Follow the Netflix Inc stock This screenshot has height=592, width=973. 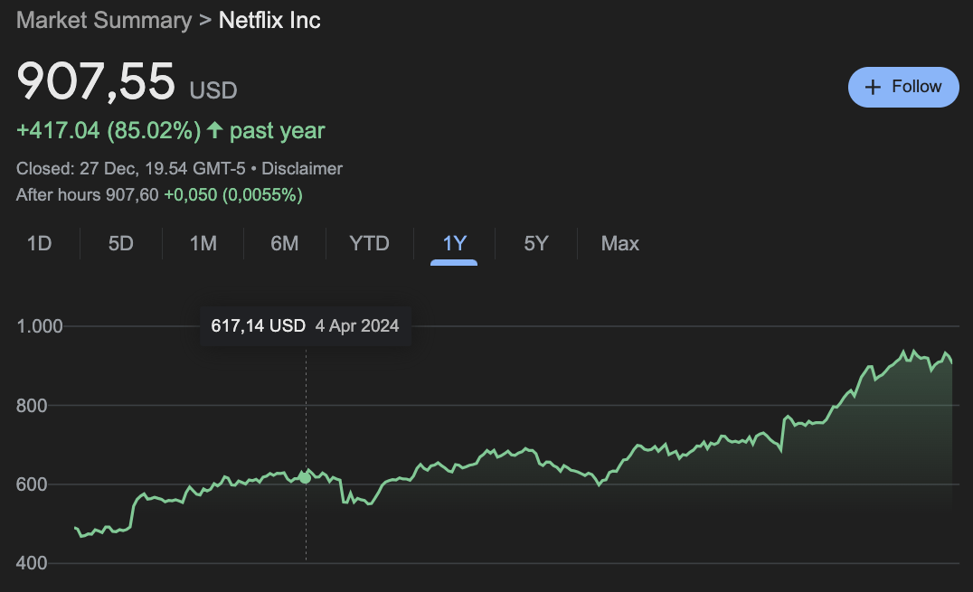902,87
